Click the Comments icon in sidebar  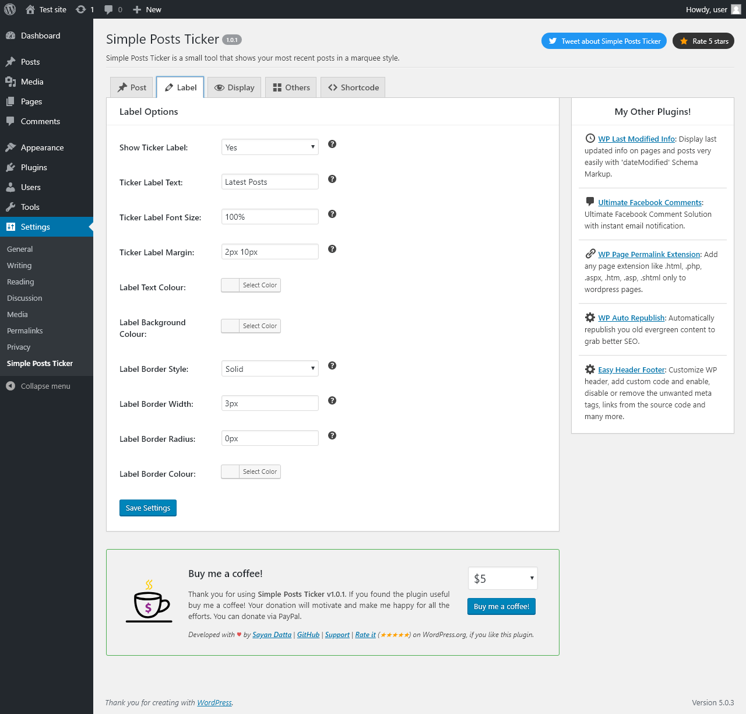point(10,121)
